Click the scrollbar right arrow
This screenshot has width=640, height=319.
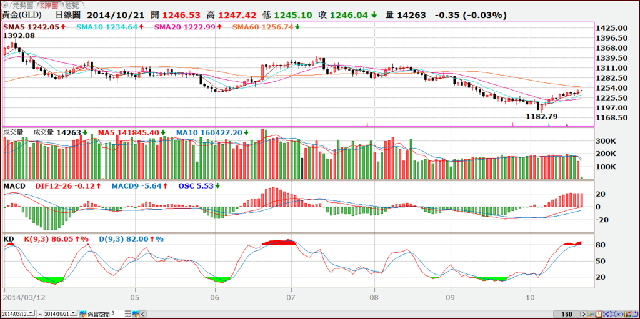coord(584,314)
